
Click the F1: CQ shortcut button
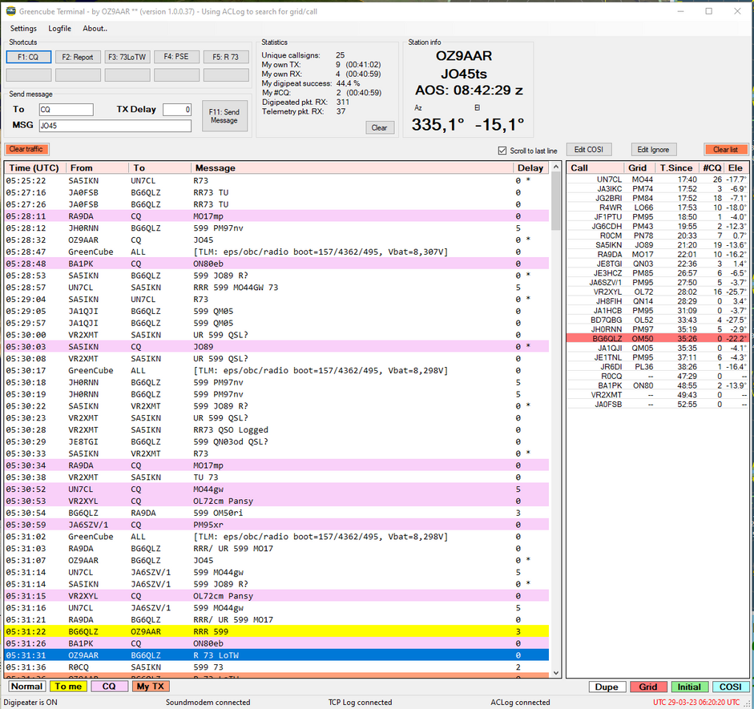coord(28,57)
